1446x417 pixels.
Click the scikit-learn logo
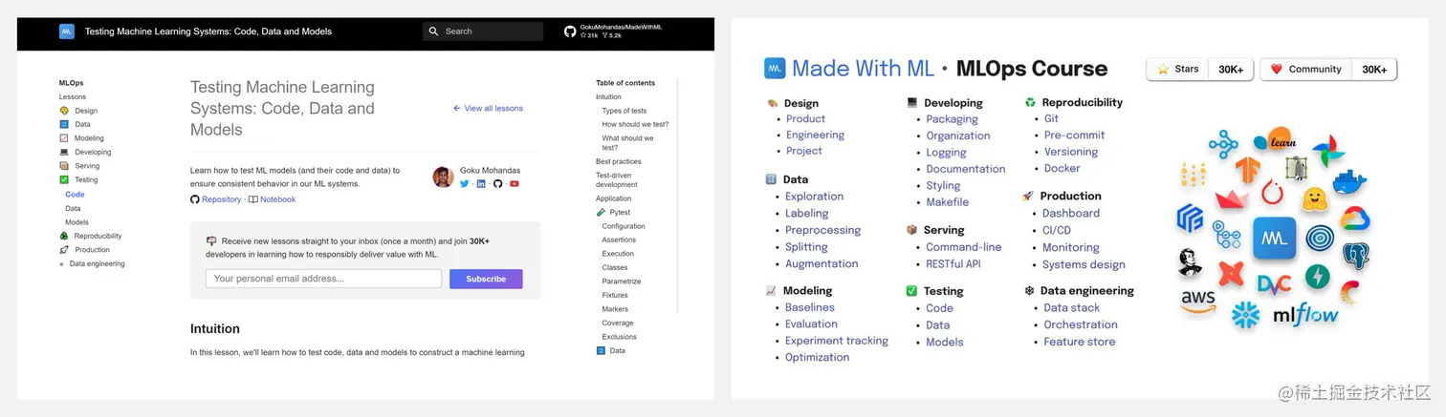1275,140
